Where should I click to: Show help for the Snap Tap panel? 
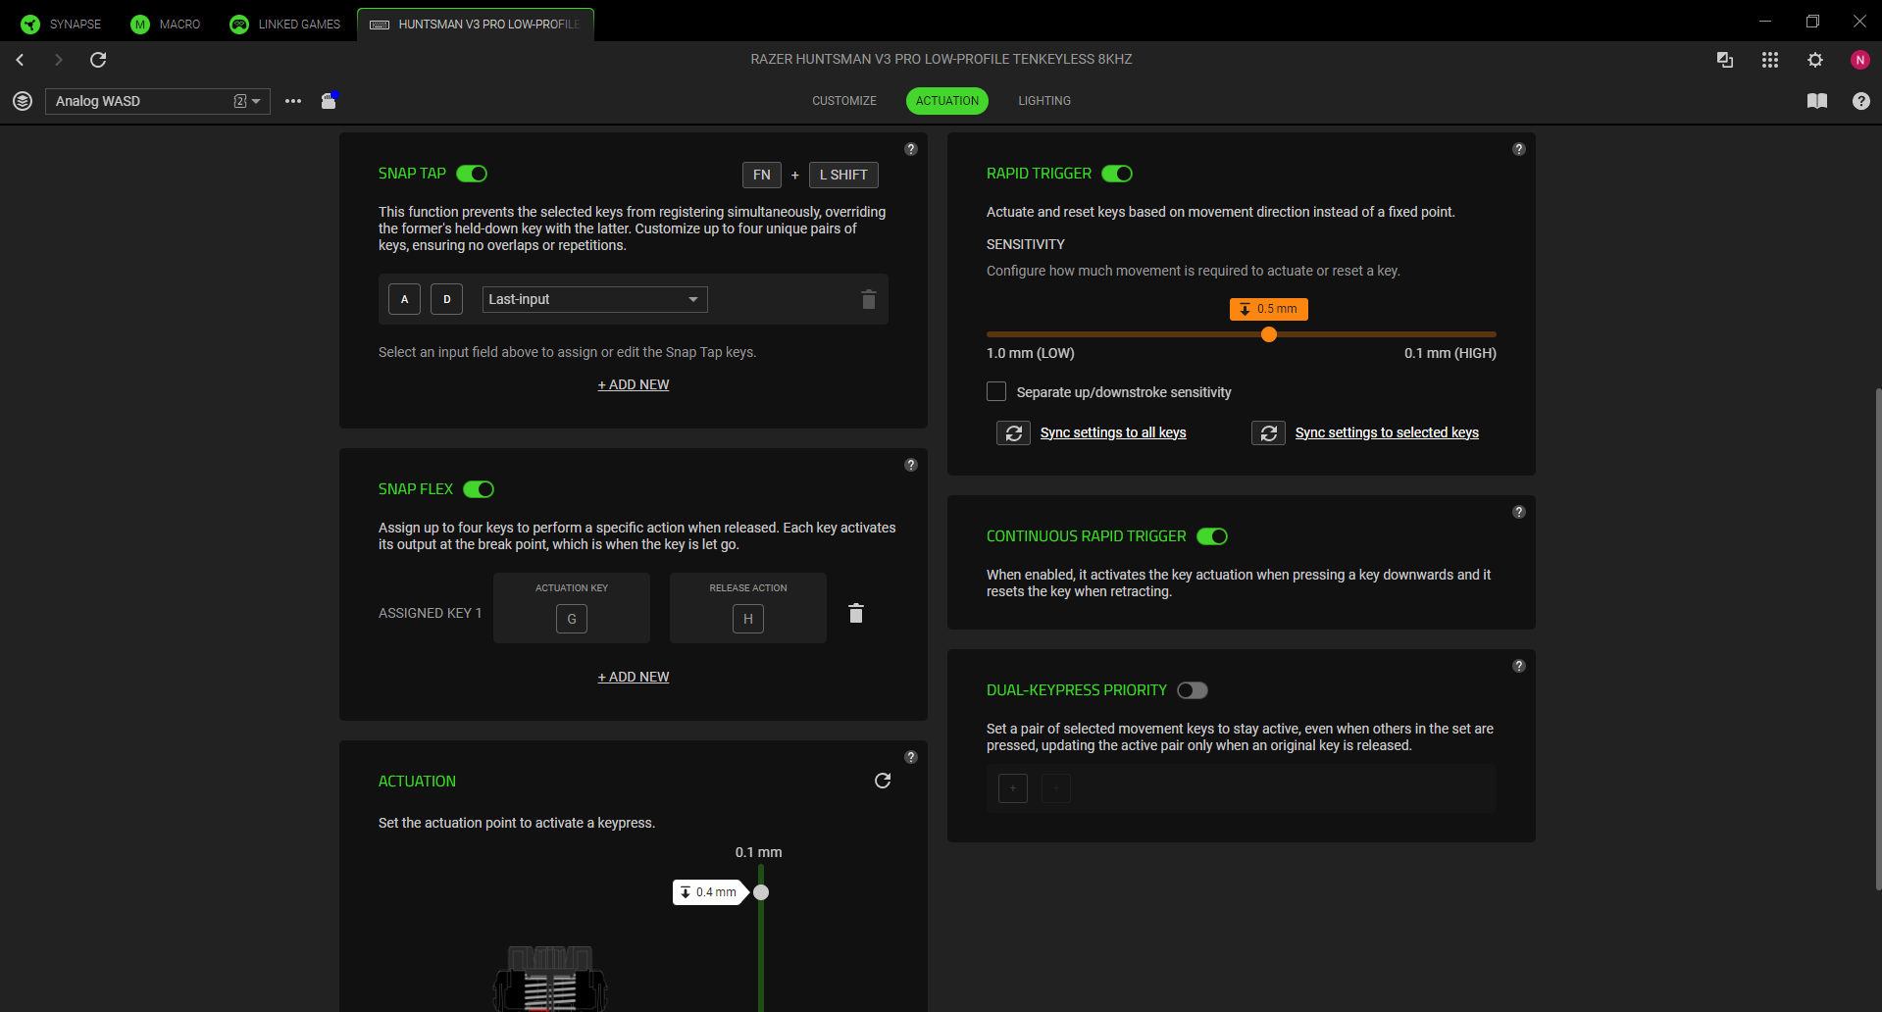(911, 149)
